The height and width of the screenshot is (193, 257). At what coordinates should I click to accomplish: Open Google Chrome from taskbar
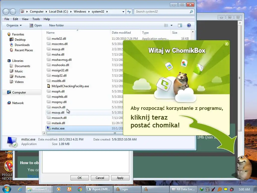point(80,189)
